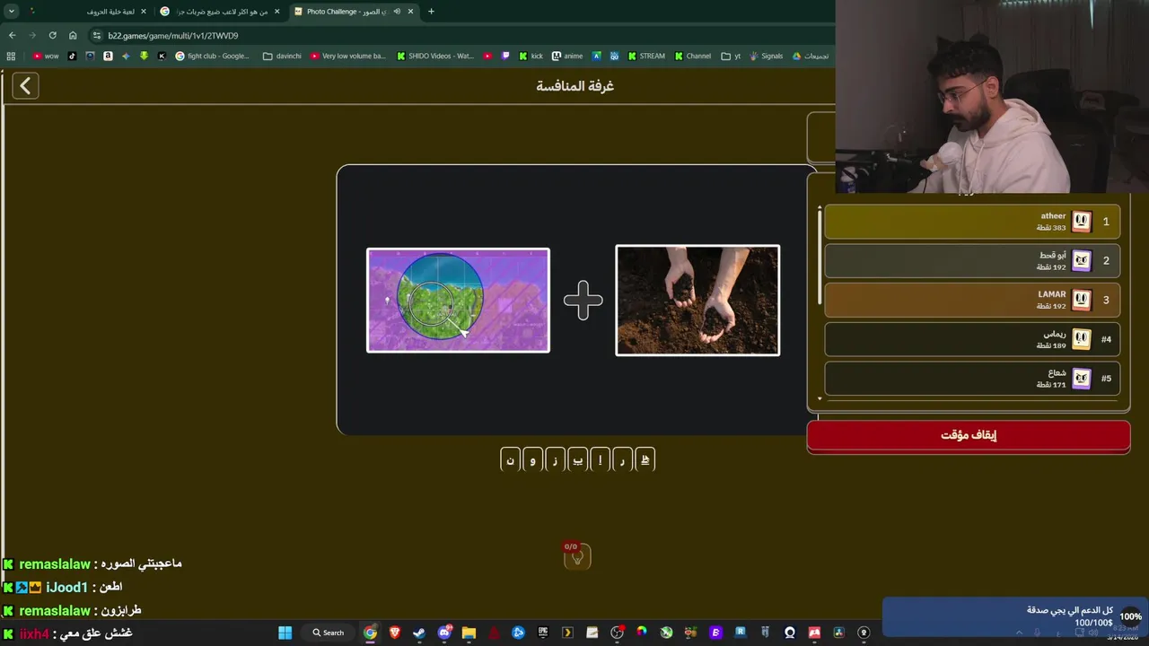Image resolution: width=1149 pixels, height=646 pixels.
Task: Select the letter tile ن
Action: pos(510,460)
